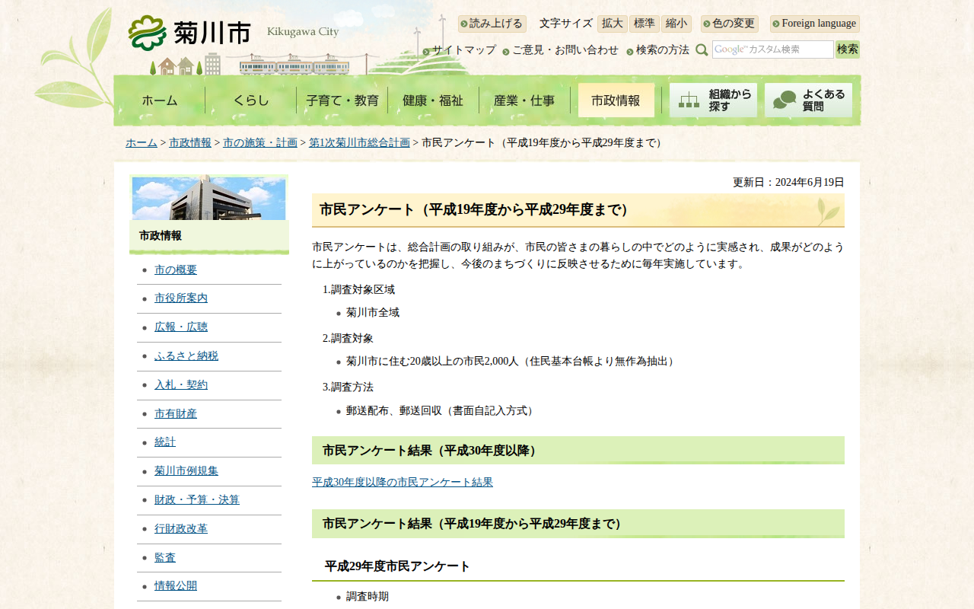Open 市有財産 sidebar link

click(176, 414)
